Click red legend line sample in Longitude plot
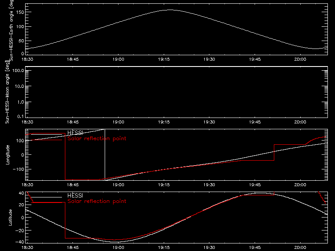 point(46,140)
